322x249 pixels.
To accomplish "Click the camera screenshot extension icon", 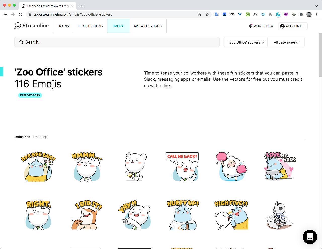I will point(270,14).
